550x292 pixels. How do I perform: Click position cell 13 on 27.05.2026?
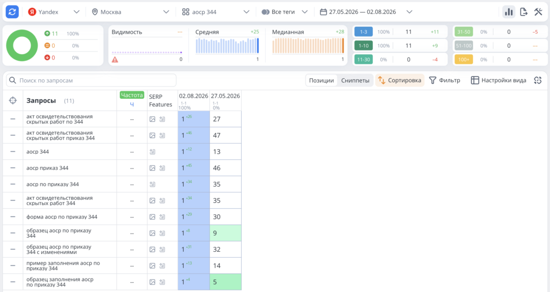(x=226, y=152)
